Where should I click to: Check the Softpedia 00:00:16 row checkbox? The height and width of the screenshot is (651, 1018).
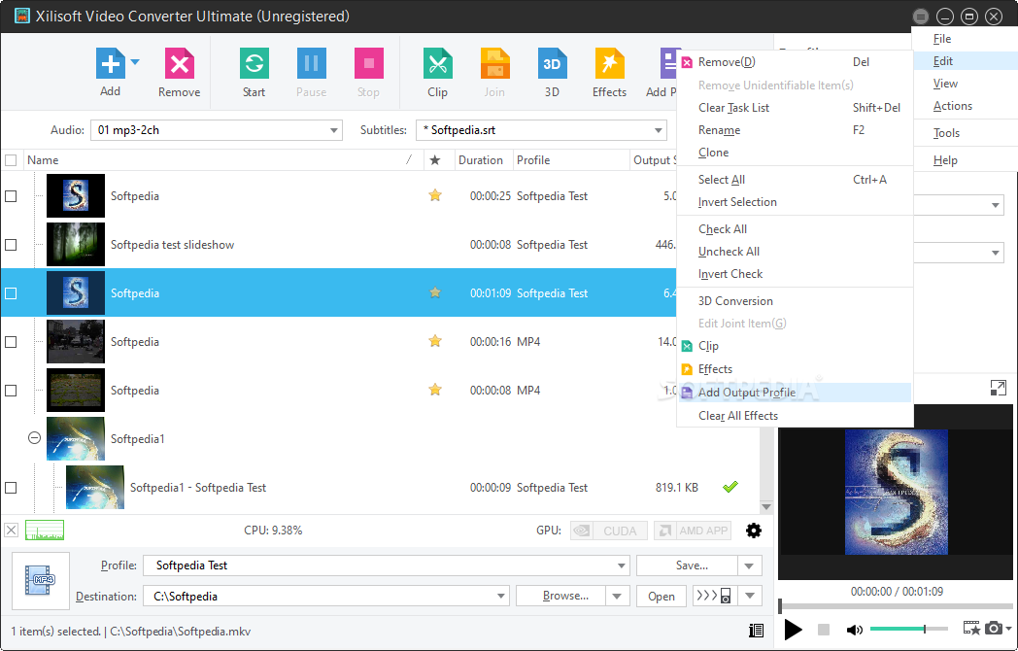click(x=11, y=342)
